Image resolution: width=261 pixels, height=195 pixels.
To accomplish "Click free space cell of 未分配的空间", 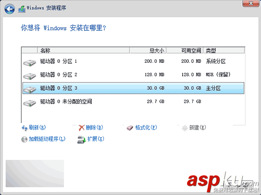I will tap(192, 101).
